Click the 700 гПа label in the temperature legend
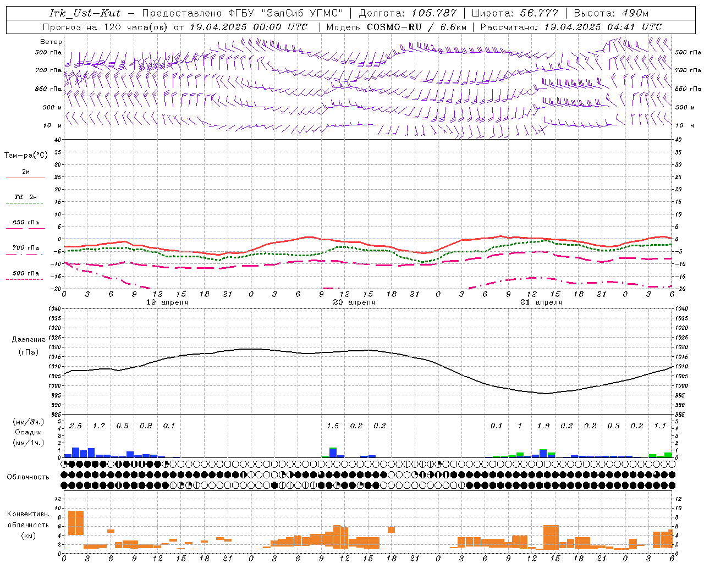 pos(25,248)
